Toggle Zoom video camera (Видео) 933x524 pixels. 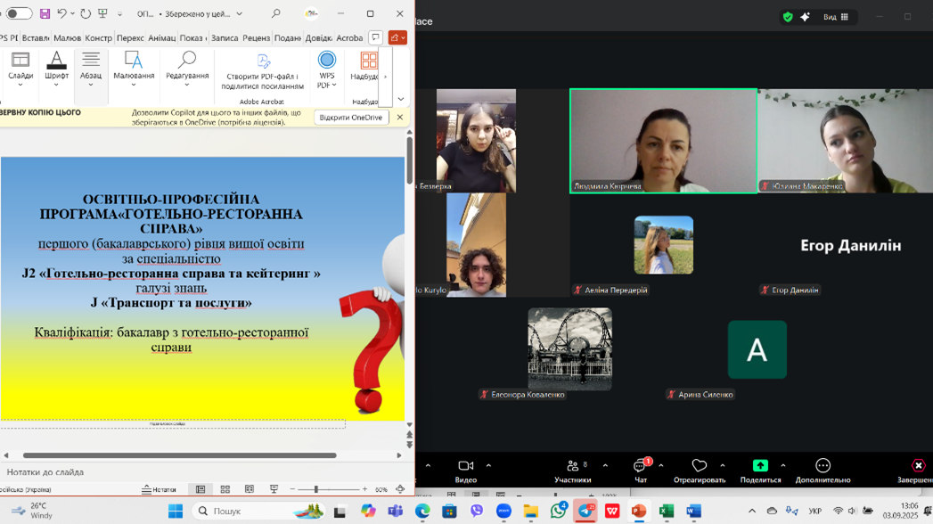click(466, 471)
